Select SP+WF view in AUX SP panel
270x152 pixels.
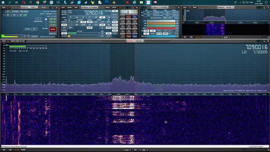(198, 37)
